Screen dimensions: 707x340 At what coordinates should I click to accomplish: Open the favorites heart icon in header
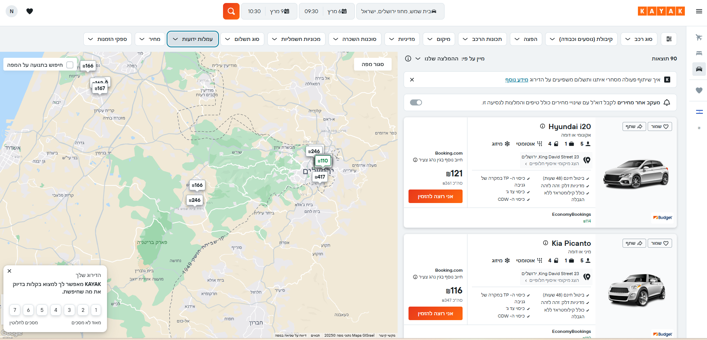tap(30, 11)
